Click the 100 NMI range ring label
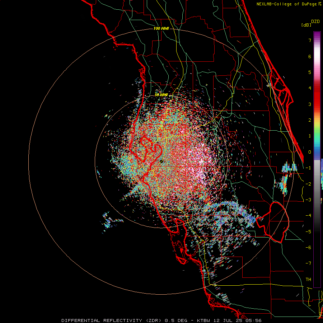The width and height of the screenshot is (323, 323). 161,28
